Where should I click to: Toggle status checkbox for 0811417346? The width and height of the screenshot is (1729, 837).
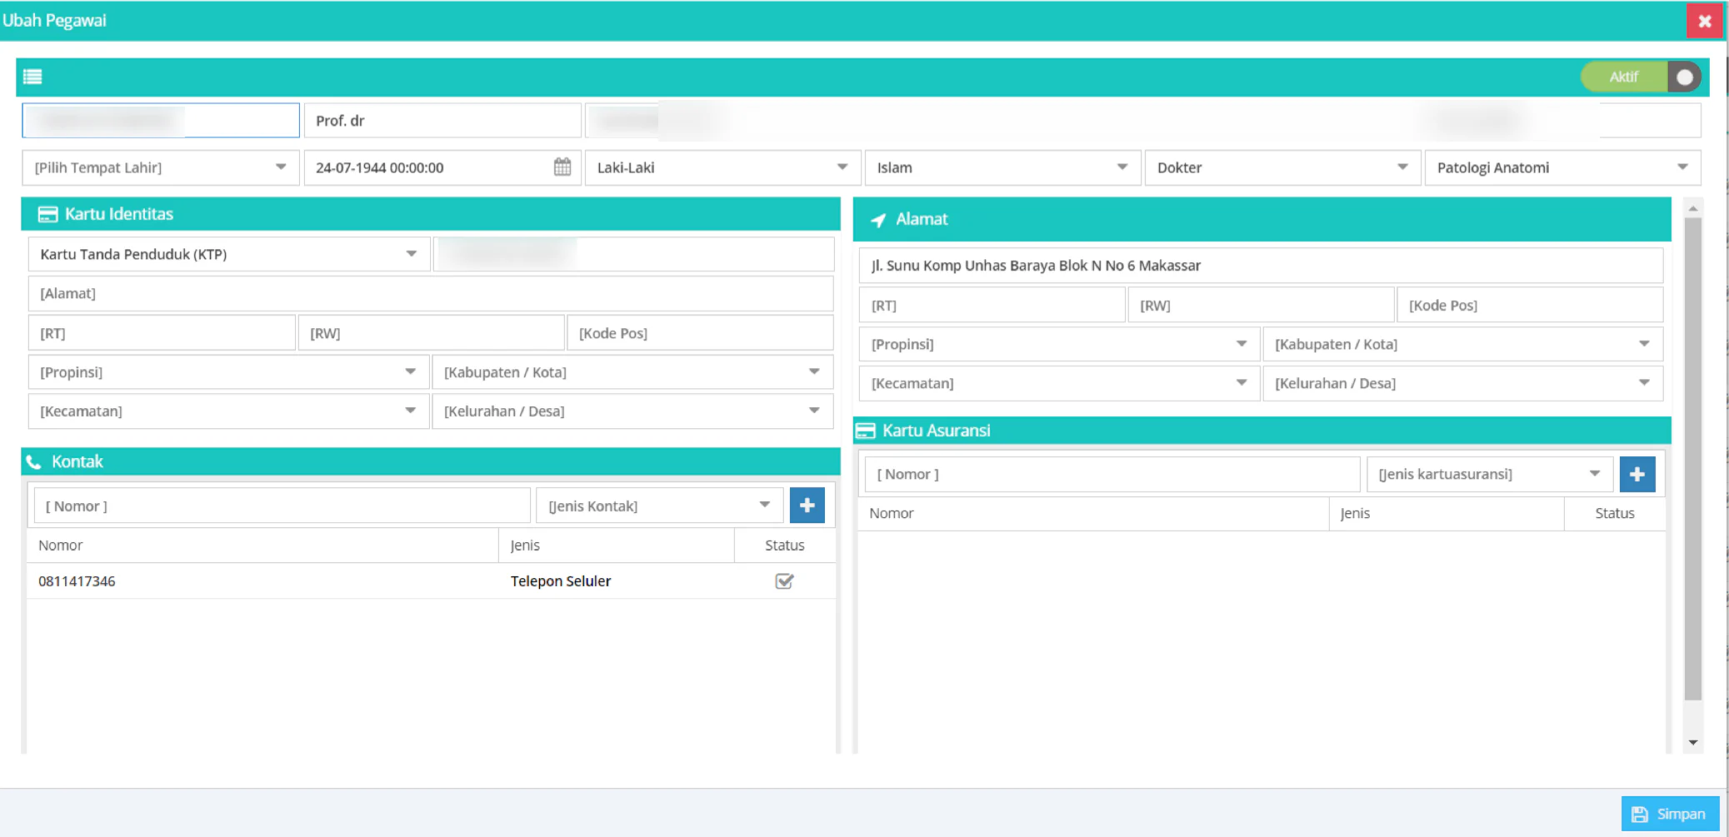784,581
